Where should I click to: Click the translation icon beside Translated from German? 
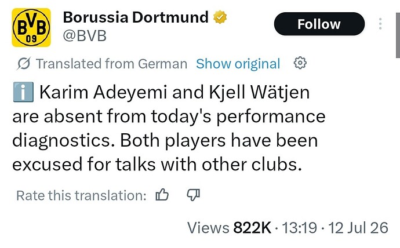point(24,64)
